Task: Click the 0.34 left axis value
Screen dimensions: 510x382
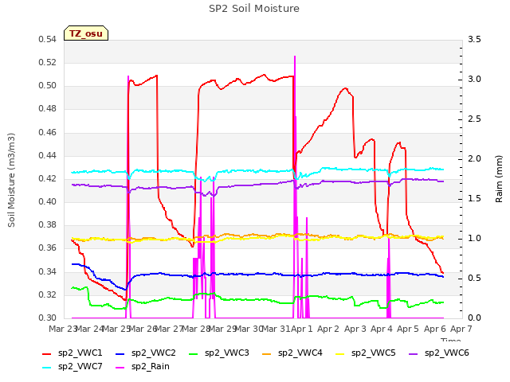Action: [48, 272]
